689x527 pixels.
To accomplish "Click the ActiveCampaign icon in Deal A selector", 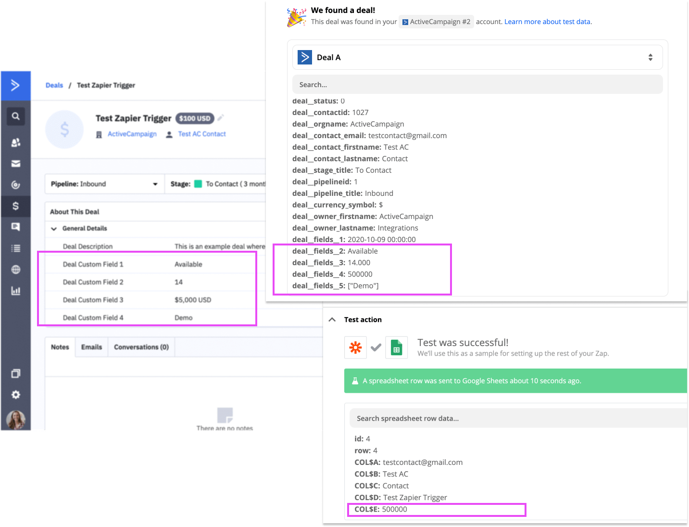I will [305, 57].
